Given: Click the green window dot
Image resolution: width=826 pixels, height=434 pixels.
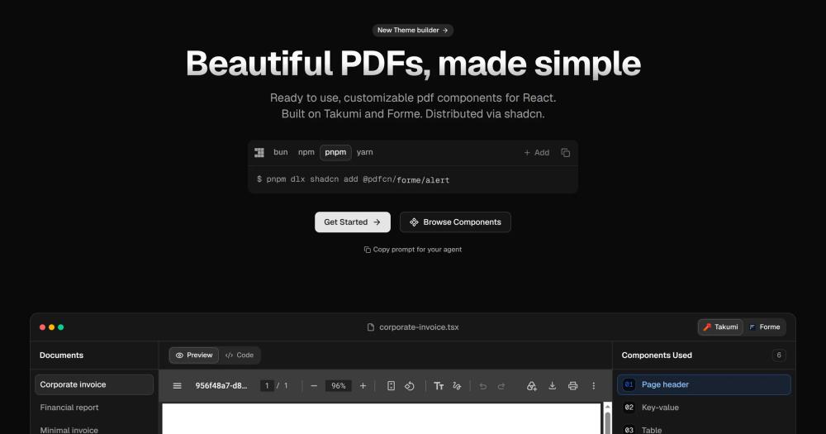Looking at the screenshot, I should click(60, 327).
